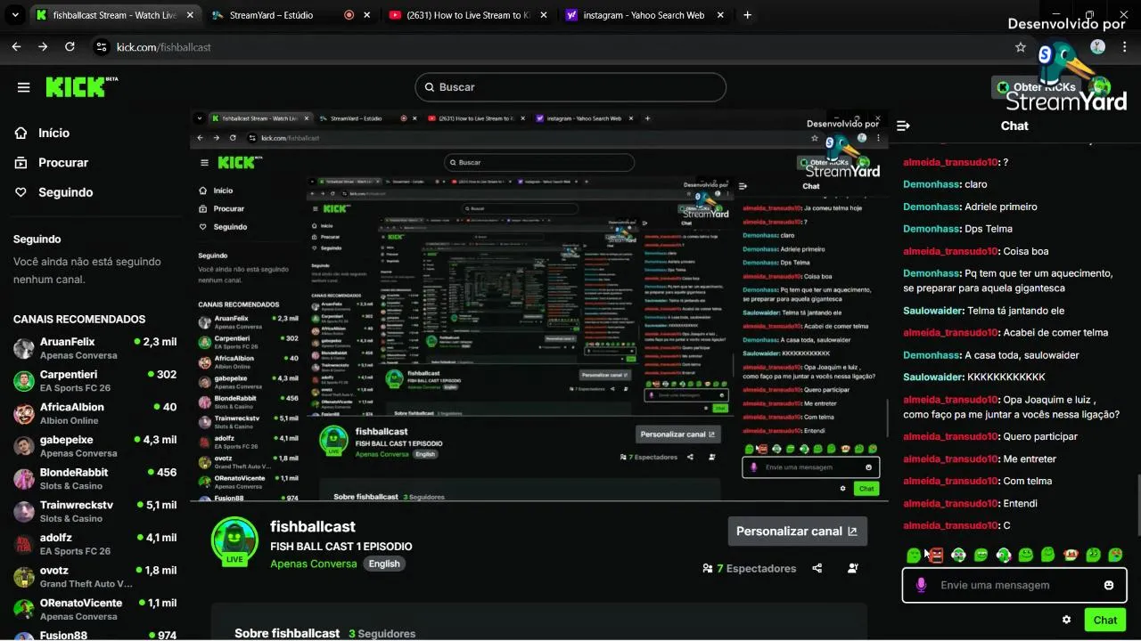Open chat settings gear icon
This screenshot has height=641, width=1141.
tap(1066, 620)
